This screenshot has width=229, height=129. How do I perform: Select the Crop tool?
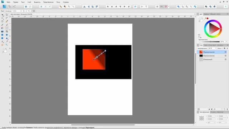(x=7, y=32)
